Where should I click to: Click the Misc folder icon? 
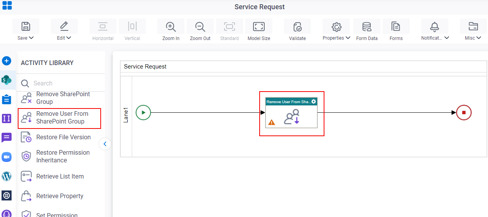tap(473, 27)
